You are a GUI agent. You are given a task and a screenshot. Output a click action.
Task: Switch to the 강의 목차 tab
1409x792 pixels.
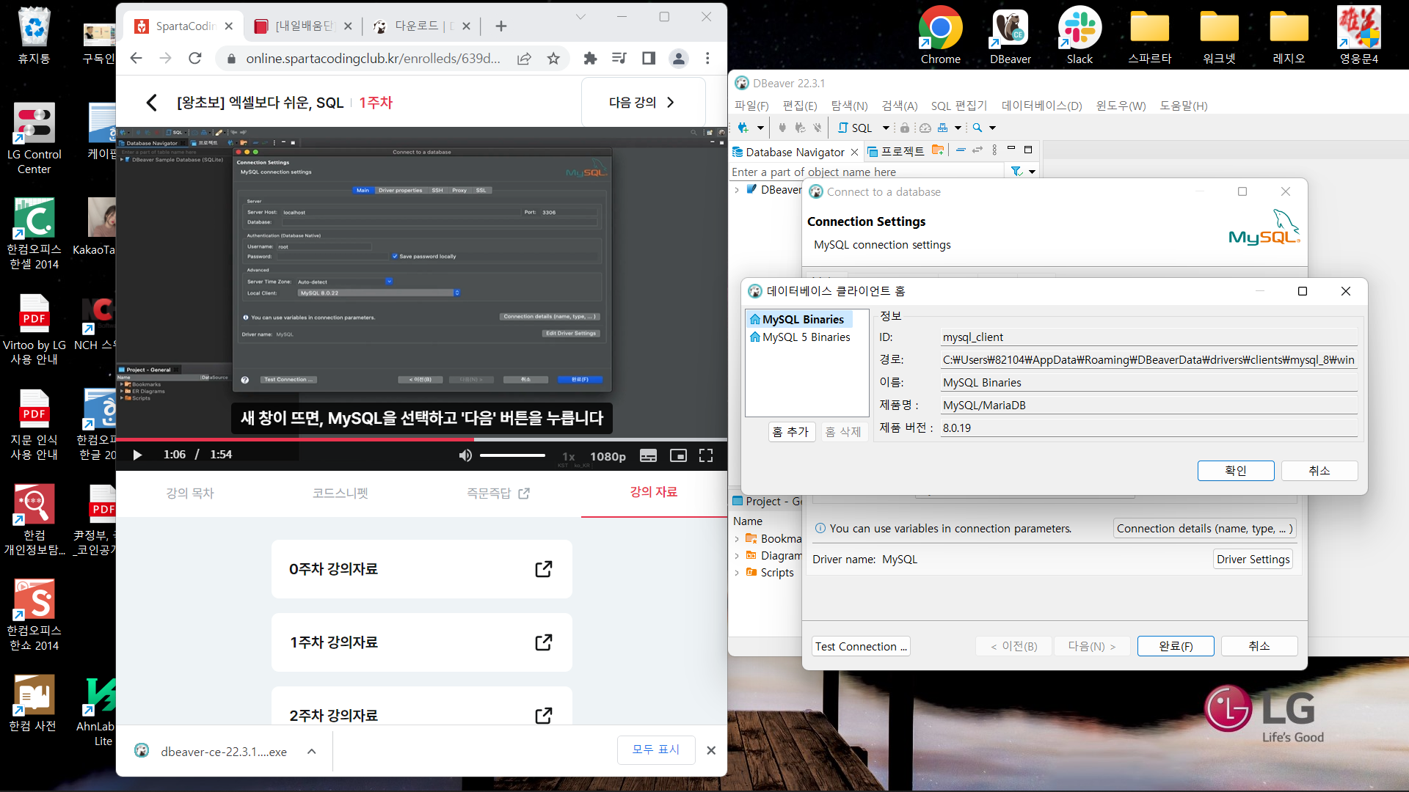(190, 494)
